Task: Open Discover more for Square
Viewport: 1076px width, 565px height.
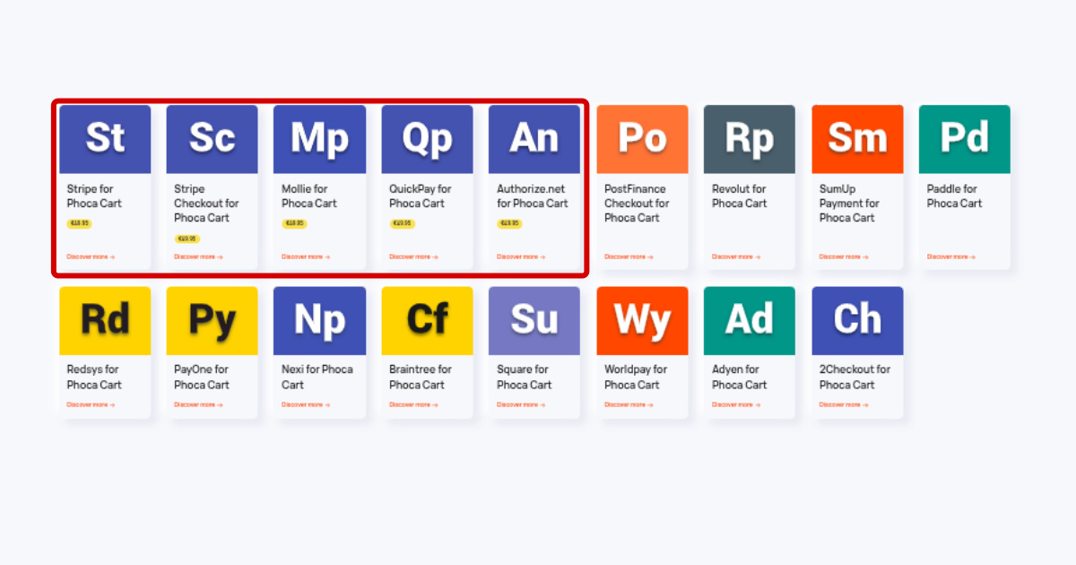Action: pyautogui.click(x=521, y=404)
